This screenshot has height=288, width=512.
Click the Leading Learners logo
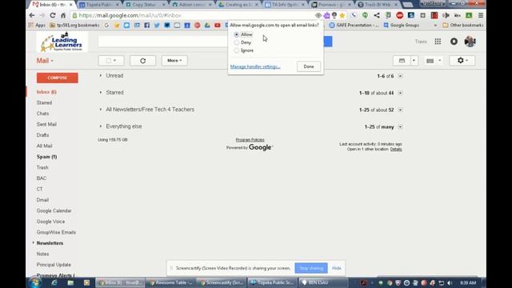[62, 42]
